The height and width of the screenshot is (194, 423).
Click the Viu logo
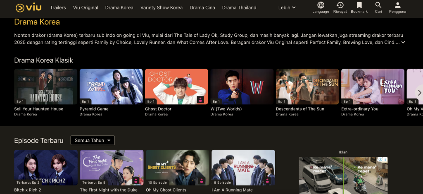pos(29,7)
